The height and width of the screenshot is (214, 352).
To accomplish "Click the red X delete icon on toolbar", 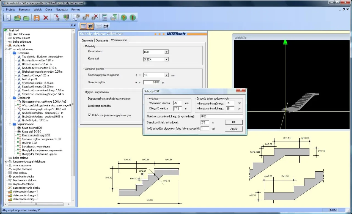I will pos(45,17).
